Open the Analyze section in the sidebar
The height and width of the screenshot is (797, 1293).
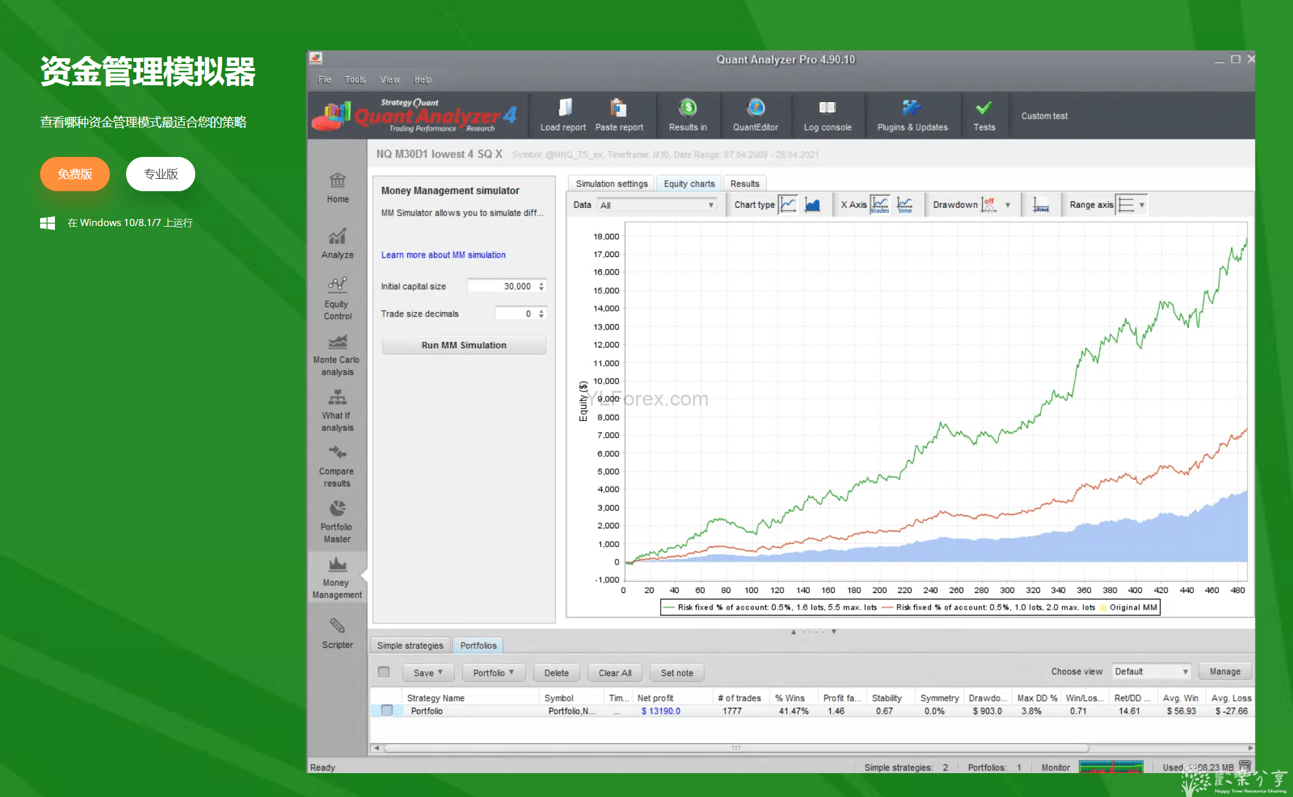pos(337,243)
